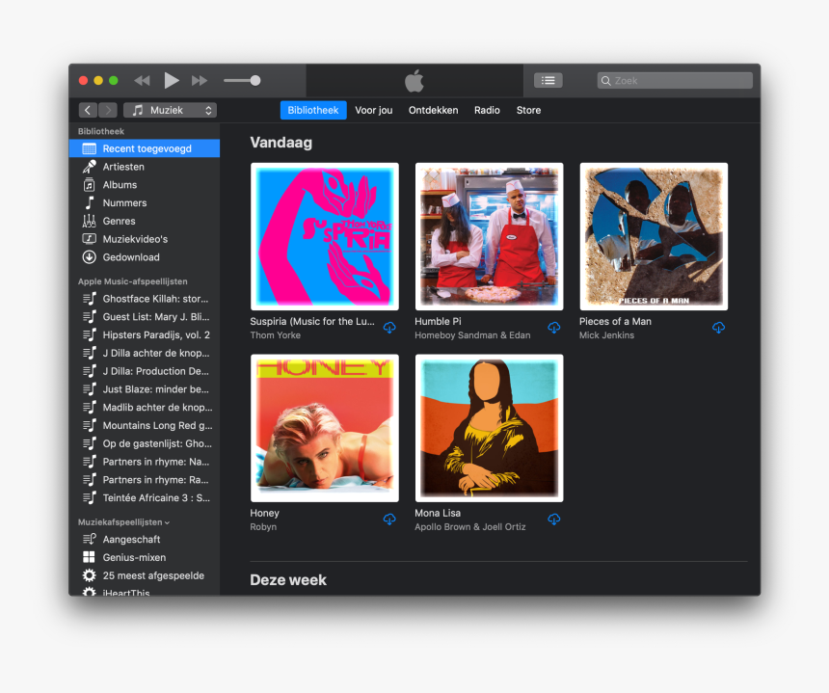Open the Pieces of a Man album cover
The width and height of the screenshot is (829, 693).
click(x=654, y=236)
